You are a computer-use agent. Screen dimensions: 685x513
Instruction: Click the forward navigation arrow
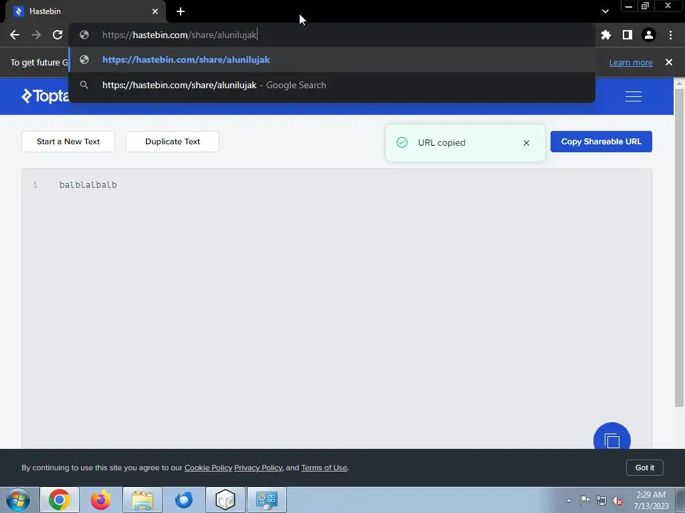click(x=36, y=35)
